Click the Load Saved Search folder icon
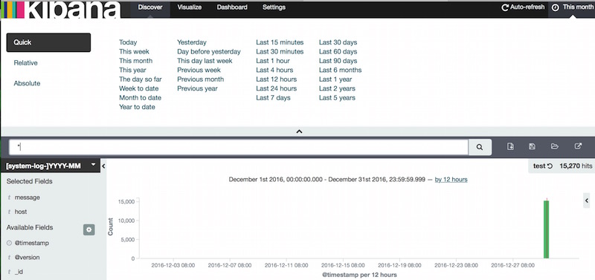Image resolution: width=595 pixels, height=280 pixels. tap(555, 146)
